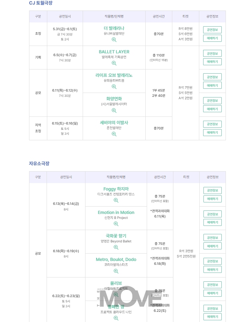Click 예매하기 for 세비야의 이발사
The width and height of the screenshot is (235, 322).
click(x=213, y=133)
